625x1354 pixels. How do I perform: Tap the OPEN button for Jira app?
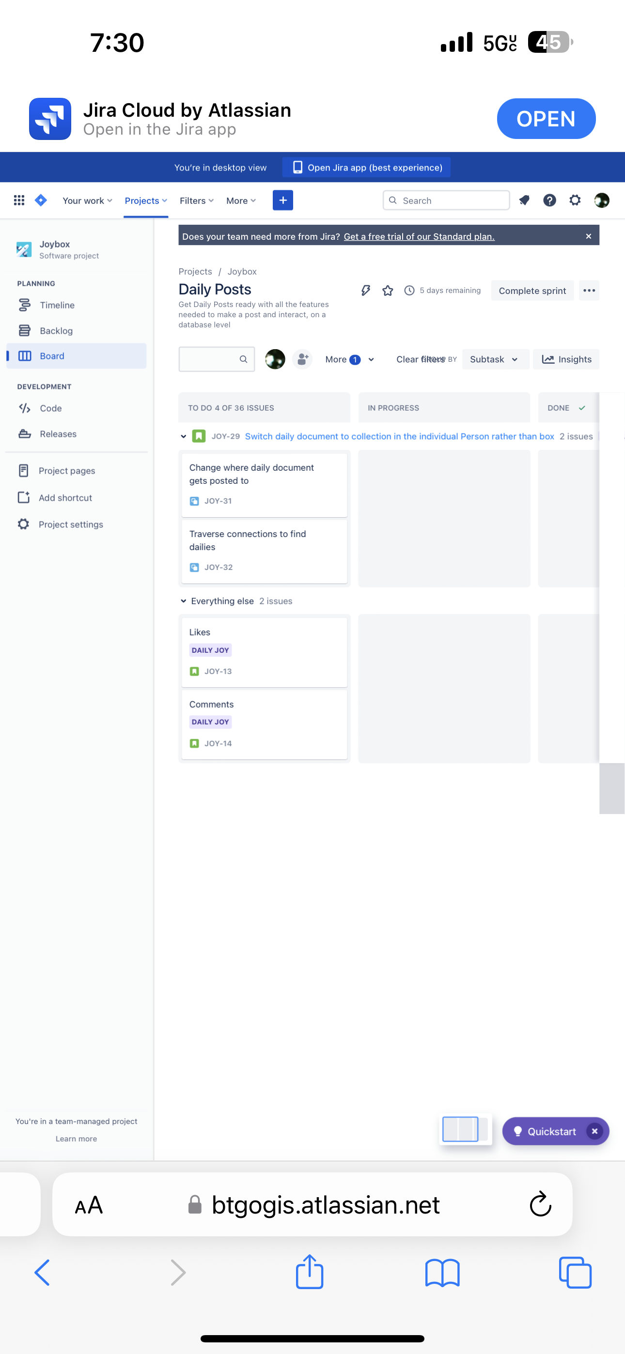coord(546,118)
